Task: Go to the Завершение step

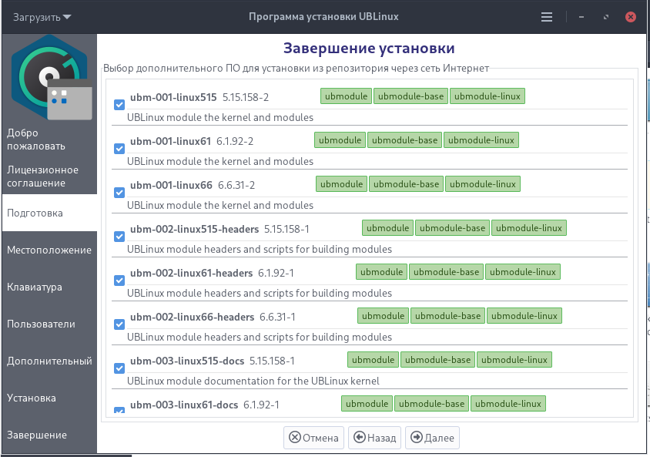Action: click(x=49, y=435)
